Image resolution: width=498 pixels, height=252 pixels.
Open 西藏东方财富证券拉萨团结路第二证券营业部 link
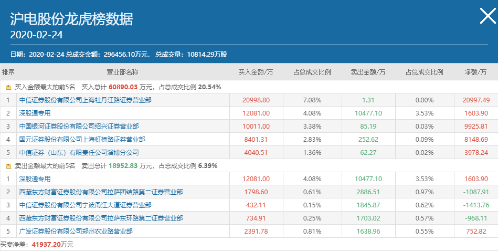[x=101, y=192]
